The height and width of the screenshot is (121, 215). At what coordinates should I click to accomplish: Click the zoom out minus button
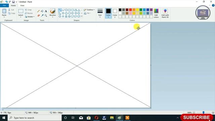[194, 113]
